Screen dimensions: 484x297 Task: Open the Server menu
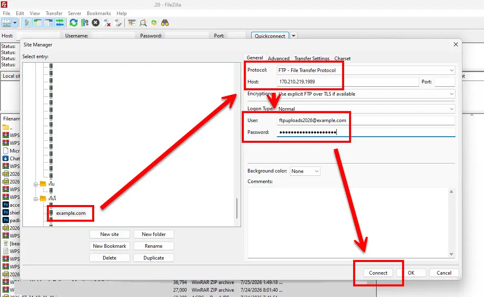pos(74,13)
